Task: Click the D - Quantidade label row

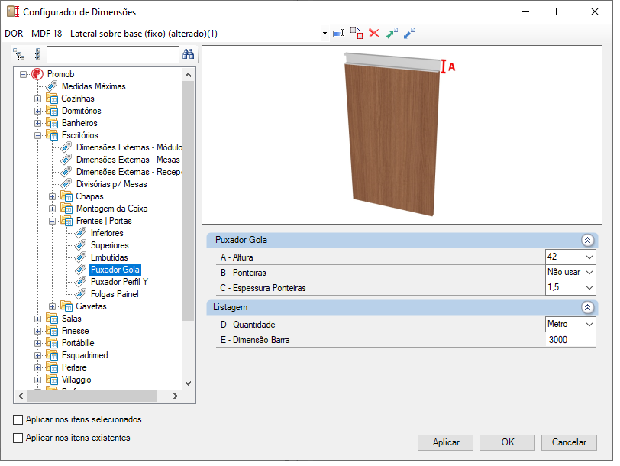Action: coord(380,325)
